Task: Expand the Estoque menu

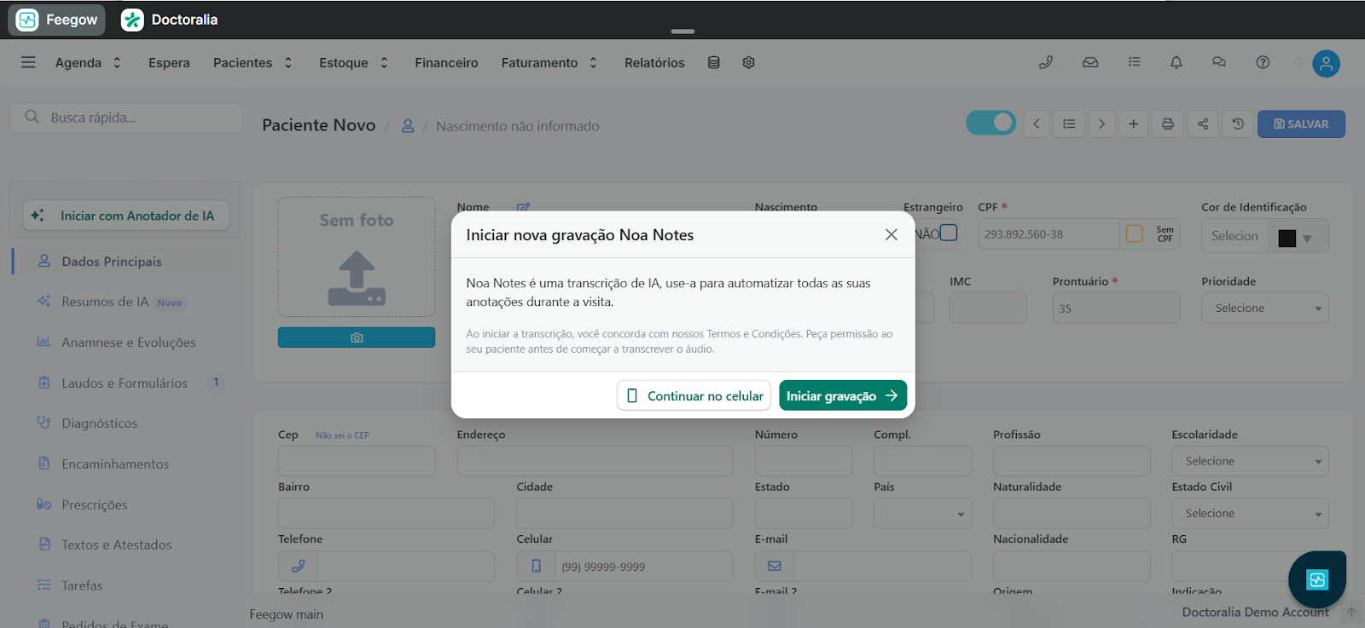Action: 353,62
